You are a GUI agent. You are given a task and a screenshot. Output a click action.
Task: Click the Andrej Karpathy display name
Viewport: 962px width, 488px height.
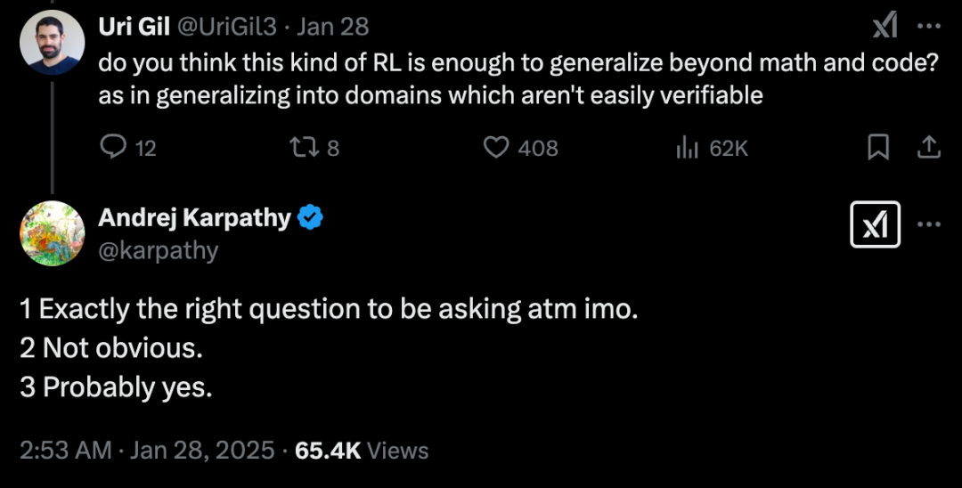[194, 216]
